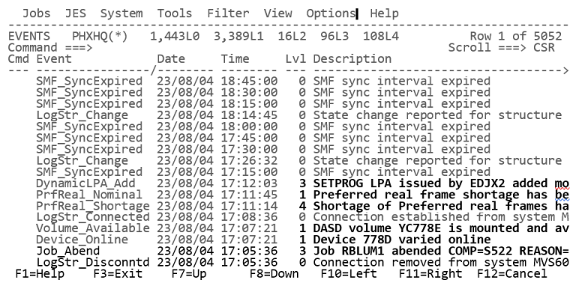
Task: Select SMF_SyncExpired event at 17:15:00
Action: (89, 172)
